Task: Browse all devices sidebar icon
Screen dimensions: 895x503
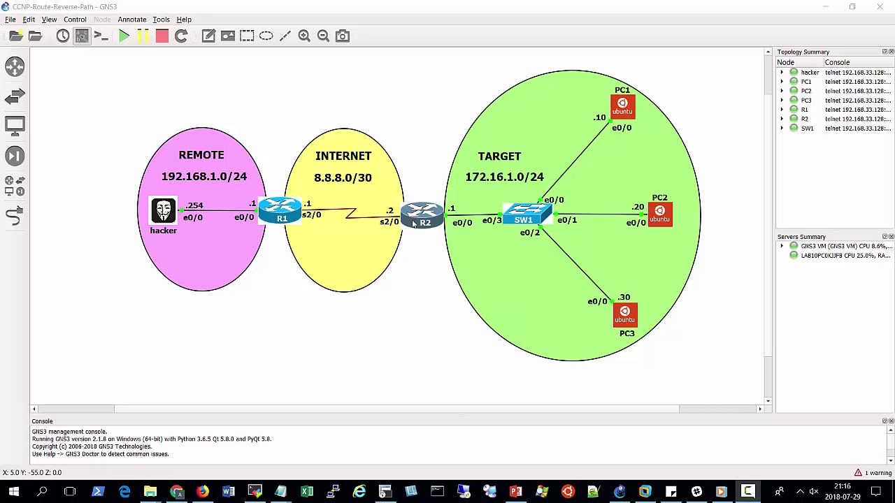Action: click(x=15, y=185)
